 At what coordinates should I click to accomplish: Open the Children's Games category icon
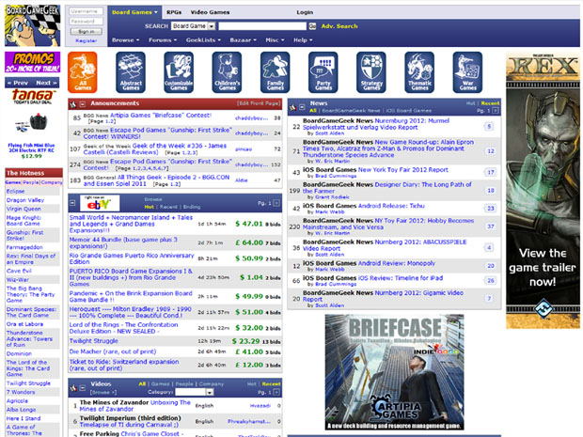pyautogui.click(x=227, y=72)
